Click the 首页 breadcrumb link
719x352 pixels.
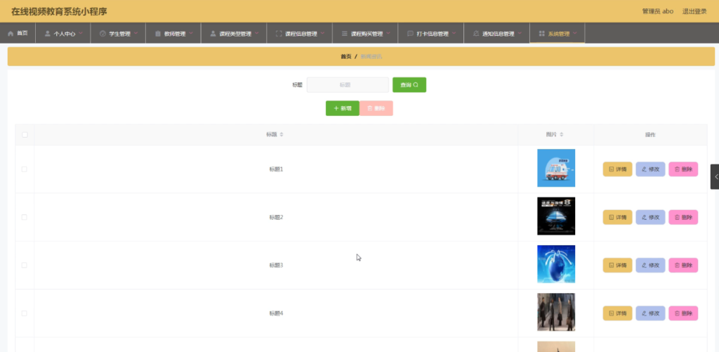(345, 56)
